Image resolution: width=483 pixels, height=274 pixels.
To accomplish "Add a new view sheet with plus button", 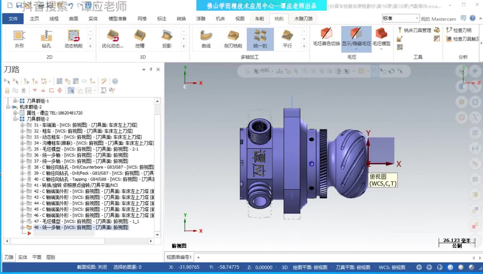I will pyautogui.click(x=198, y=258).
